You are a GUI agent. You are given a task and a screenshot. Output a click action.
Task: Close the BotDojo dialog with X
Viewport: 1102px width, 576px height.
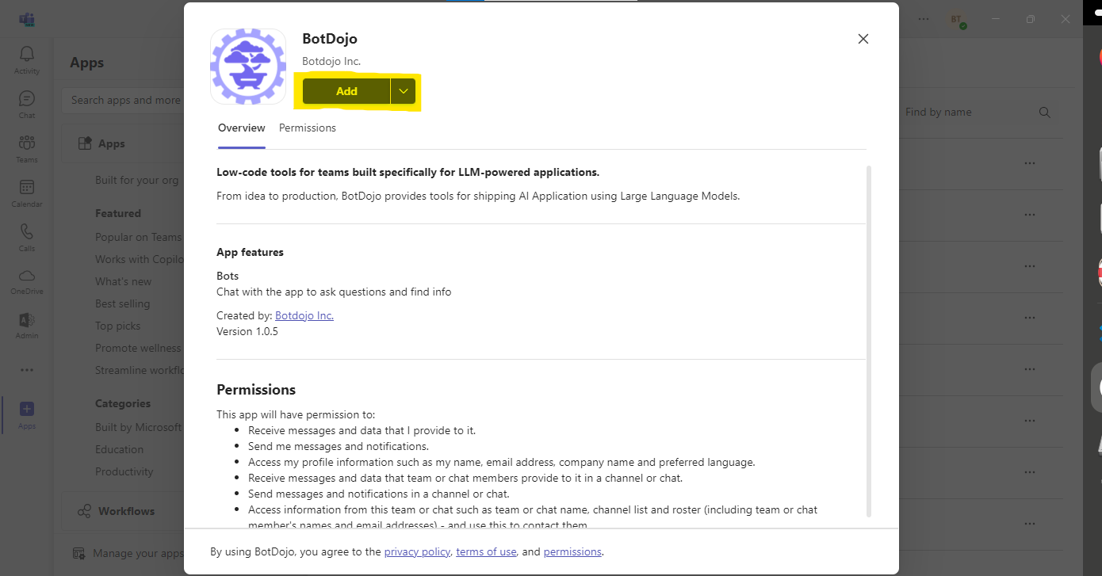[x=863, y=39]
